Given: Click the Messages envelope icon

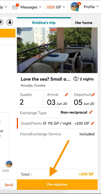Looking at the screenshot, I should pos(15,7).
